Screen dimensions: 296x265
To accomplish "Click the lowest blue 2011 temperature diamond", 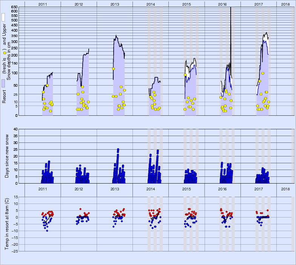I will (47, 230).
